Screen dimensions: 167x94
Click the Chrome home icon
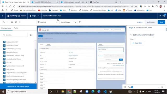point(14,6)
